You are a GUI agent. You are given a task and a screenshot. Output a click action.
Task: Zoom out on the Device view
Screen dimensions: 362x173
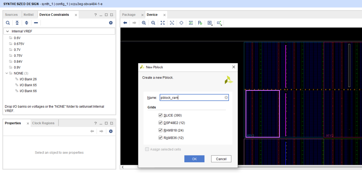(153, 23)
